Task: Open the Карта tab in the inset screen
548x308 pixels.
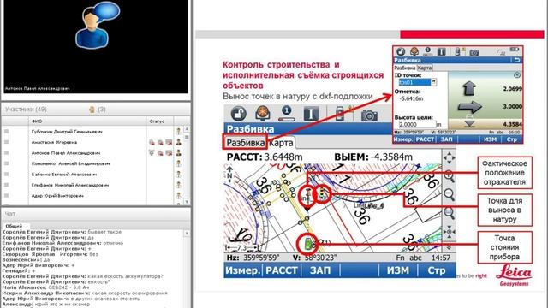Action: click(425, 68)
